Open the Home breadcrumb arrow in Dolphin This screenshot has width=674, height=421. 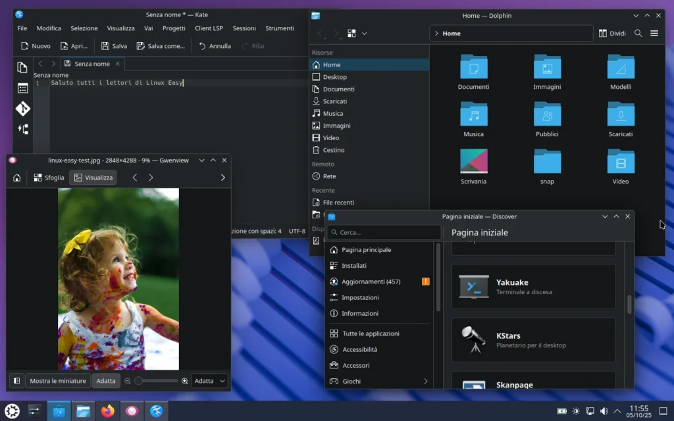point(438,33)
